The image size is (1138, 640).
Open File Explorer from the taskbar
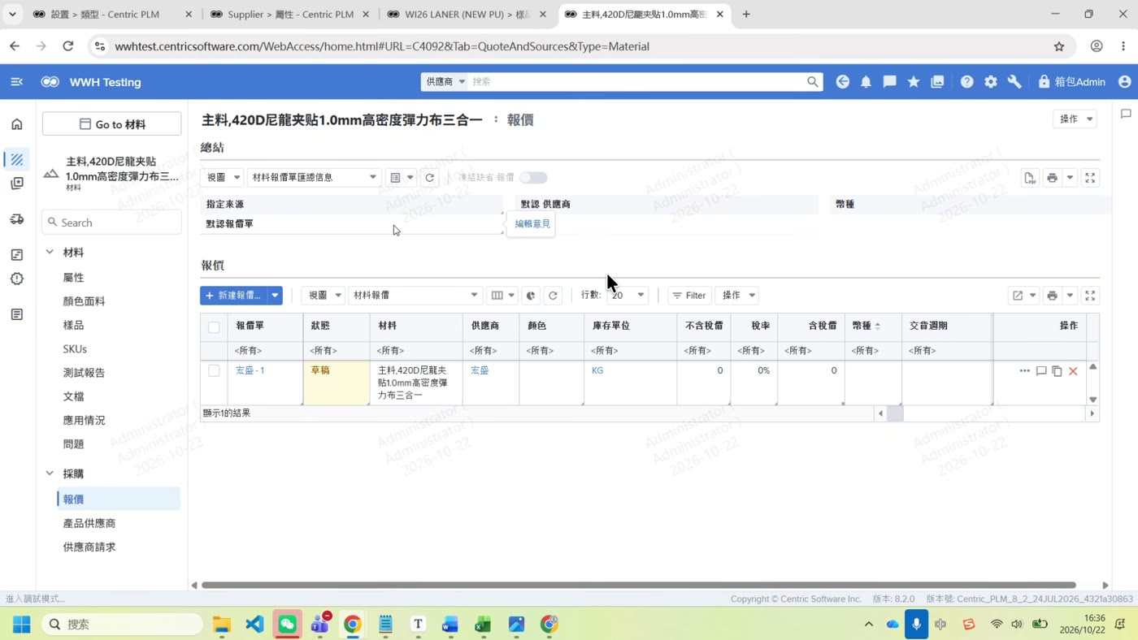pos(222,624)
